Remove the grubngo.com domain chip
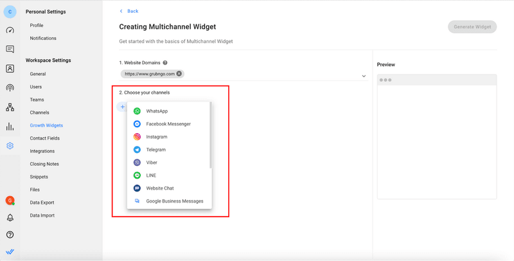This screenshot has width=514, height=261. pyautogui.click(x=179, y=74)
